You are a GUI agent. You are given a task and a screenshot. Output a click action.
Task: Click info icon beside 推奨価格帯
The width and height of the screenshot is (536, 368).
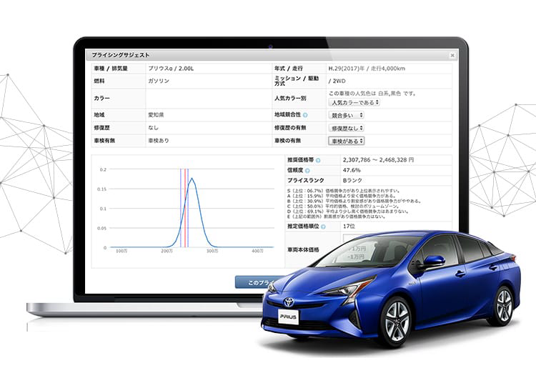pos(318,160)
